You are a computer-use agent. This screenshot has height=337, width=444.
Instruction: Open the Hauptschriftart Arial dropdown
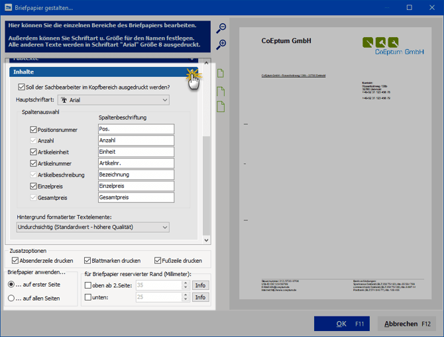click(113, 100)
